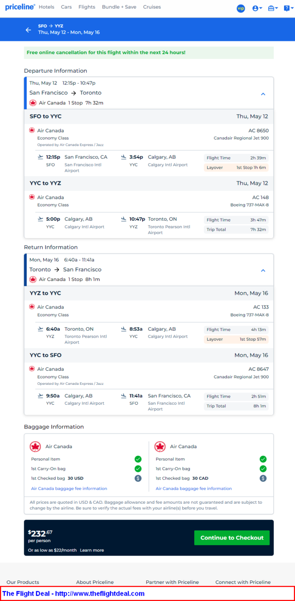Image resolution: width=295 pixels, height=601 pixels.
Task: Go to the Hotels tab
Action: click(x=46, y=7)
